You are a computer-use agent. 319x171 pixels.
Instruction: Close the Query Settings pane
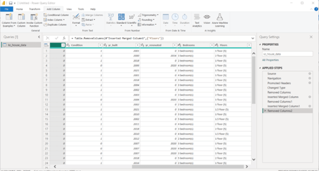point(311,37)
